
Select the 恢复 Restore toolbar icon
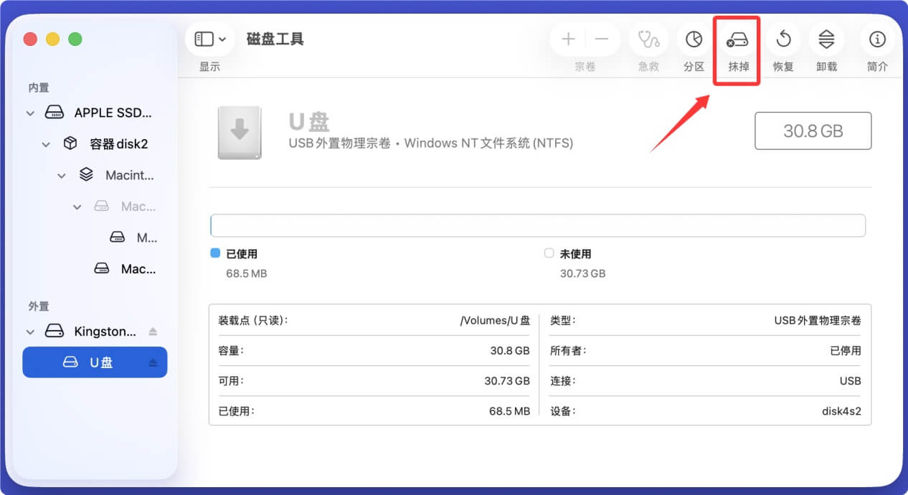pyautogui.click(x=782, y=39)
